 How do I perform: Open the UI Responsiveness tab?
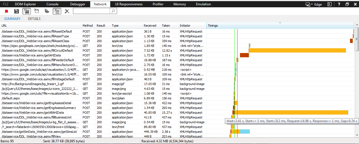(x=129, y=4)
